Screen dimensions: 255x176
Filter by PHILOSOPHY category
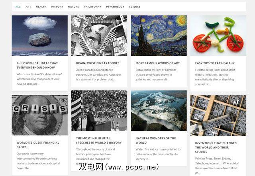click(x=92, y=7)
